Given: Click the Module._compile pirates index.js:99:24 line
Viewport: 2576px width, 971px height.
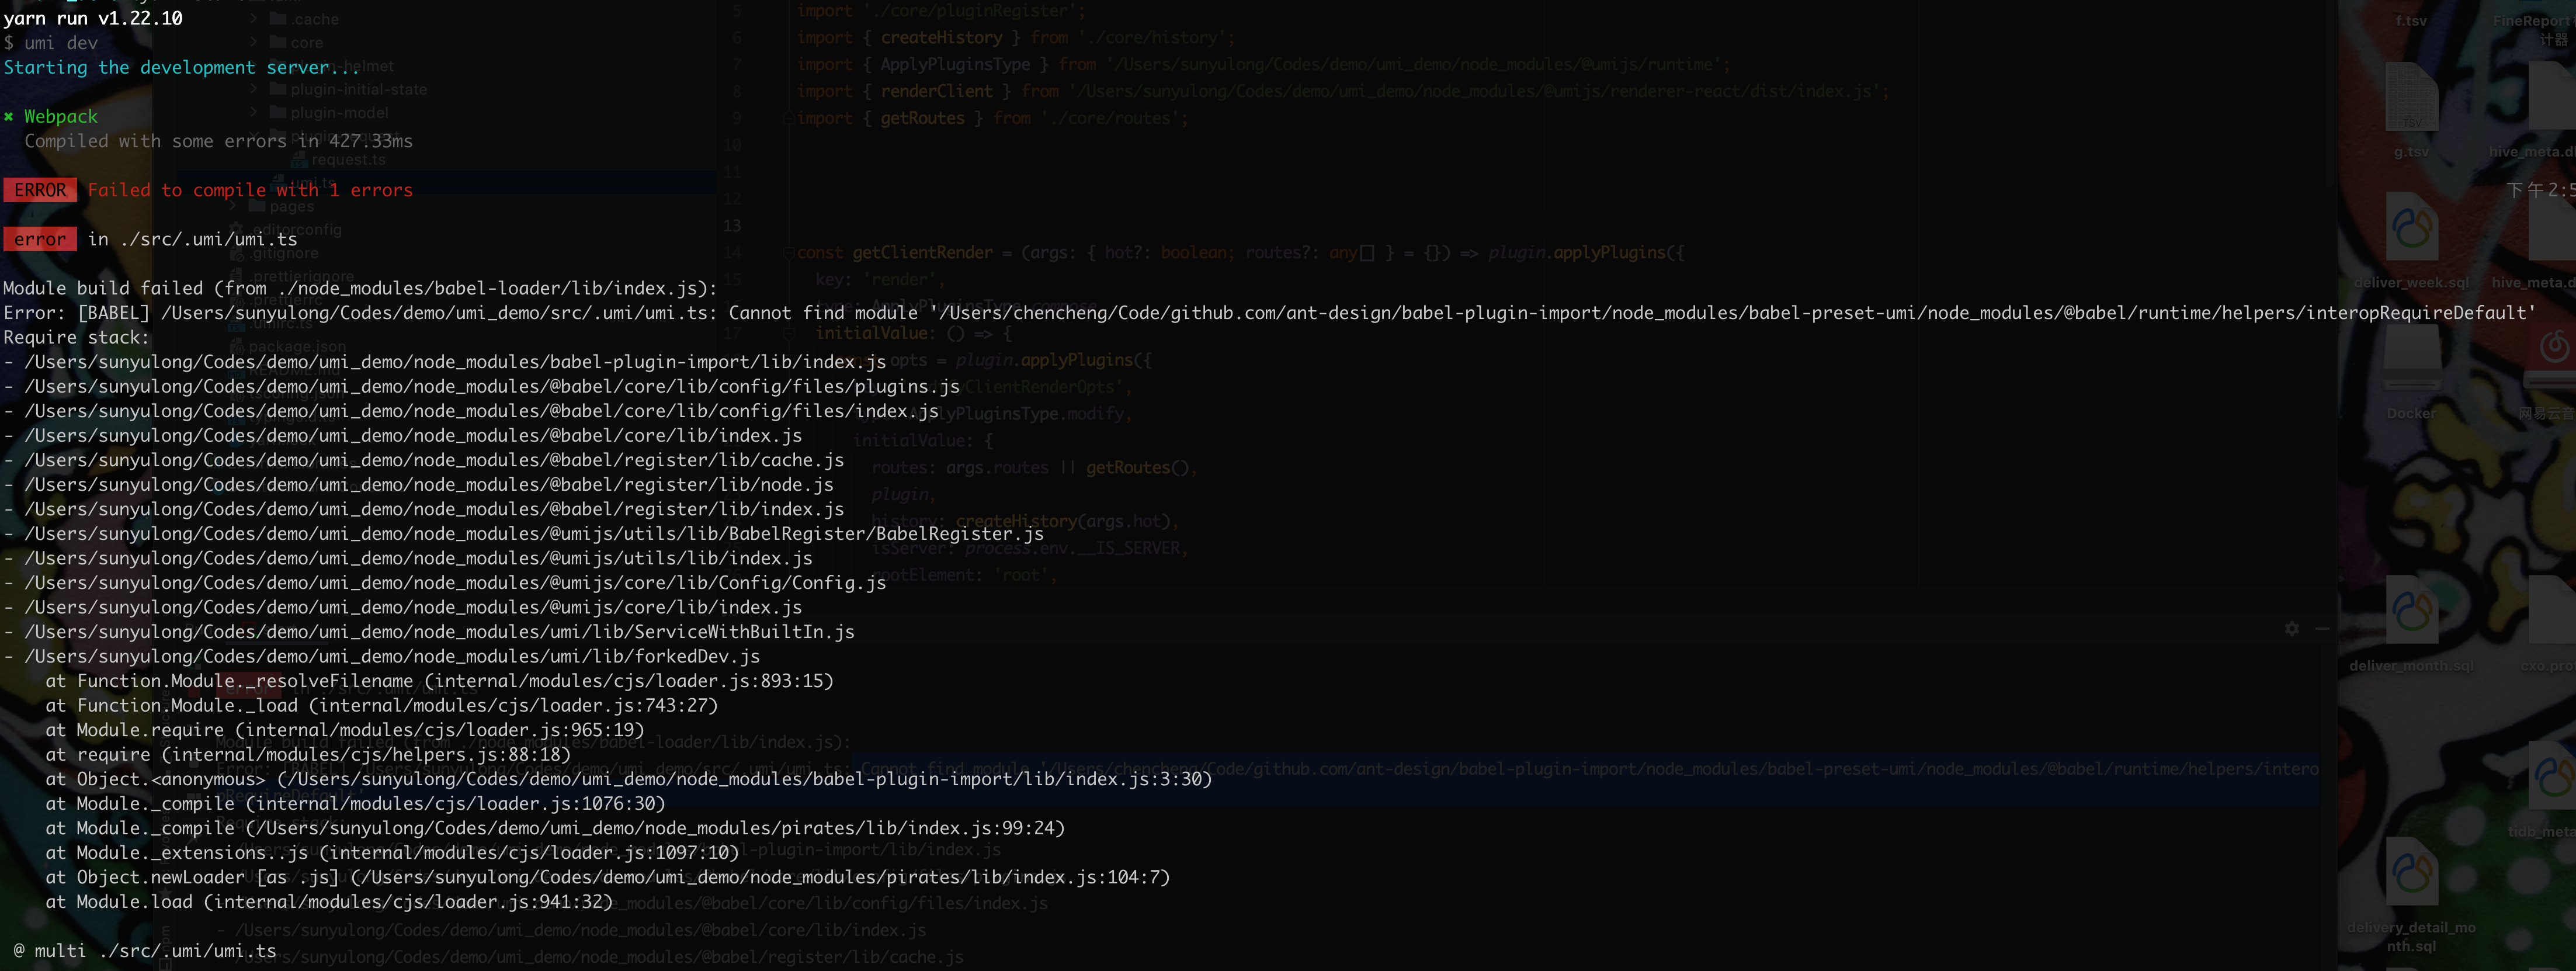Looking at the screenshot, I should pyautogui.click(x=555, y=828).
